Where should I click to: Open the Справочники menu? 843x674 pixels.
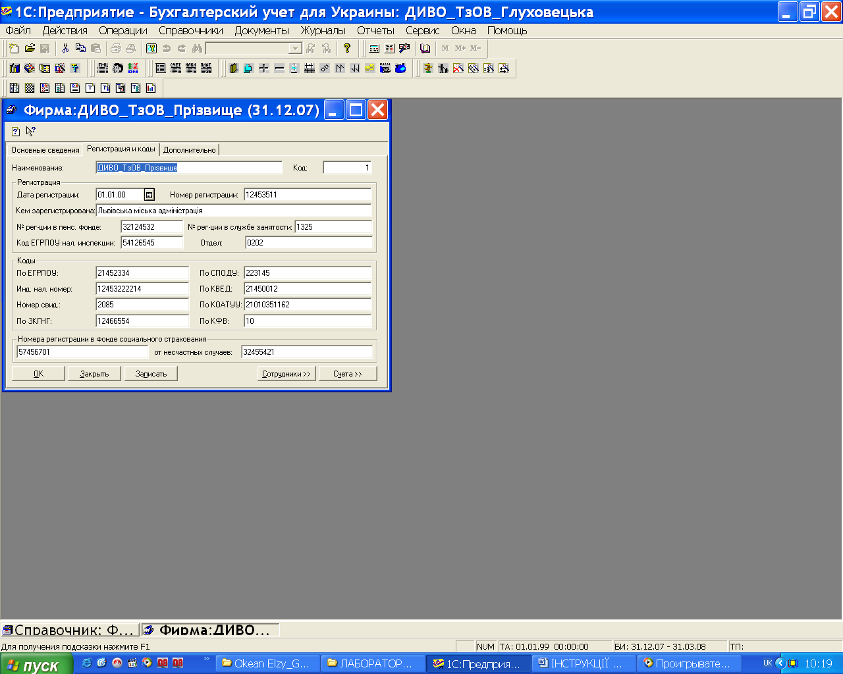click(x=191, y=30)
